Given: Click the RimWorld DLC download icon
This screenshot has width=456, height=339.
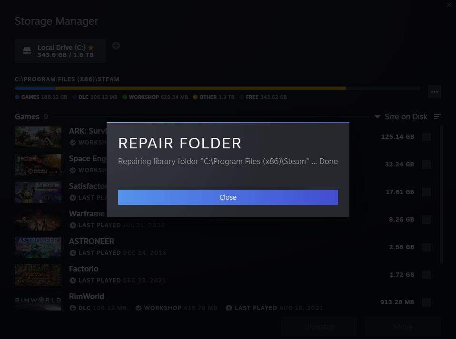Looking at the screenshot, I should tap(73, 308).
